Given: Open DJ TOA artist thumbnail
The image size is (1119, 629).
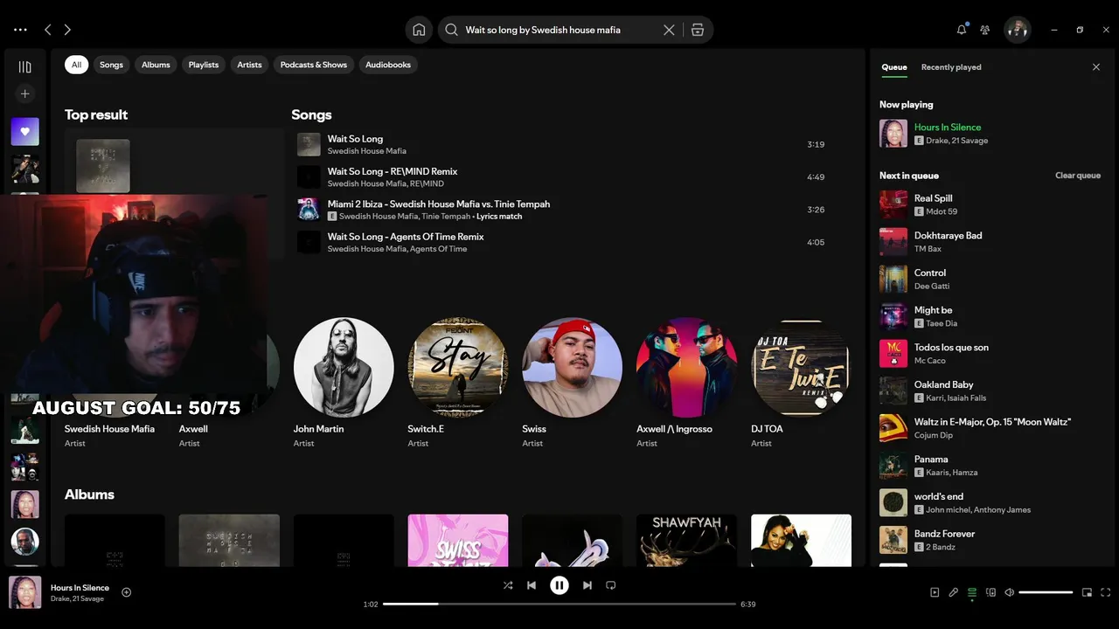Looking at the screenshot, I should [801, 367].
